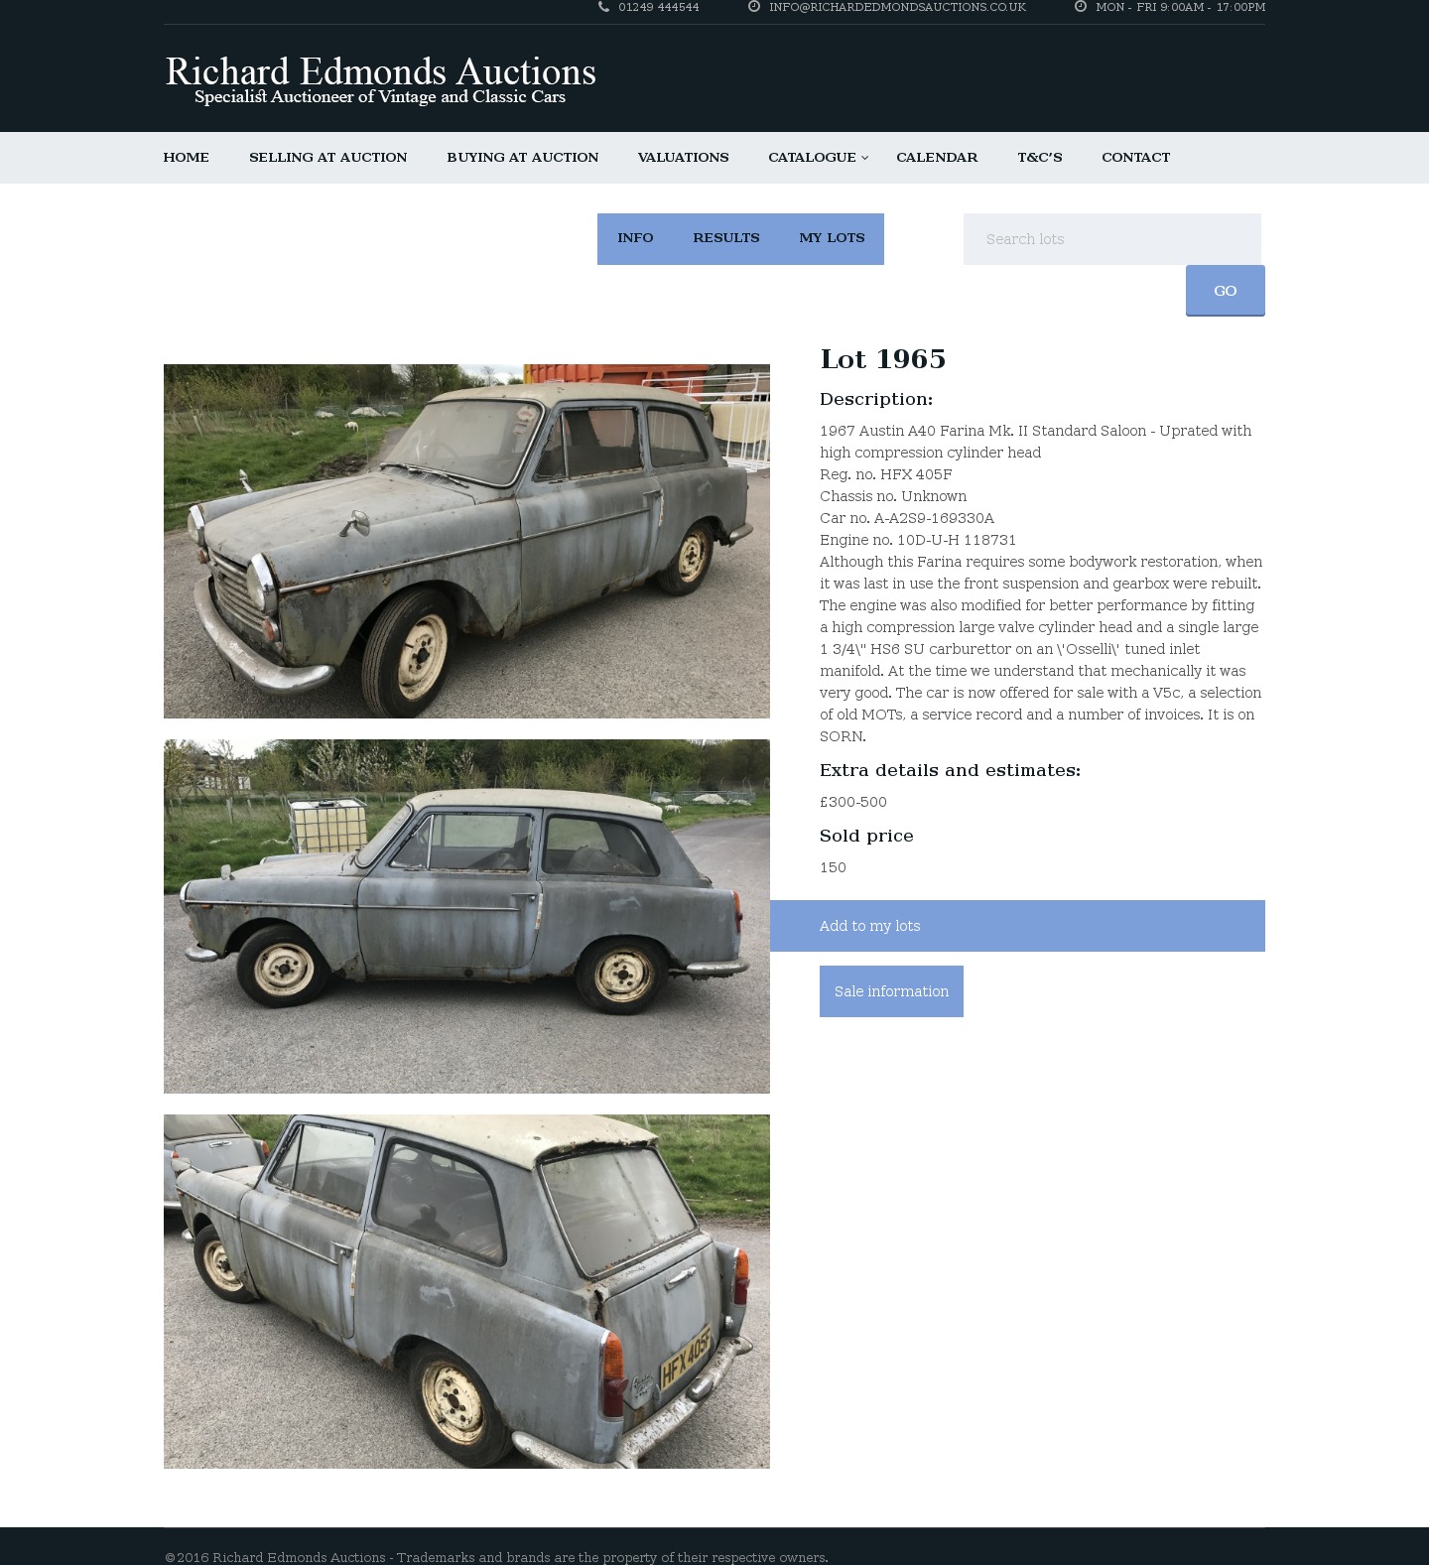Viewport: 1429px width, 1565px height.
Task: Open Buying at Auction page
Action: pyautogui.click(x=523, y=158)
